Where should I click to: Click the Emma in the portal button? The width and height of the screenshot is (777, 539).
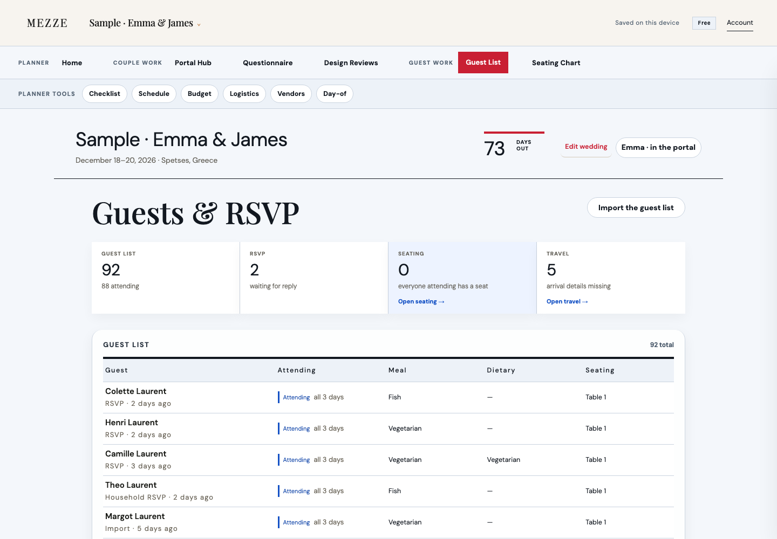tap(658, 148)
